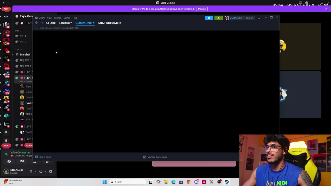Open the Friends menu in Steam
The width and height of the screenshot is (331, 186).
point(58,18)
